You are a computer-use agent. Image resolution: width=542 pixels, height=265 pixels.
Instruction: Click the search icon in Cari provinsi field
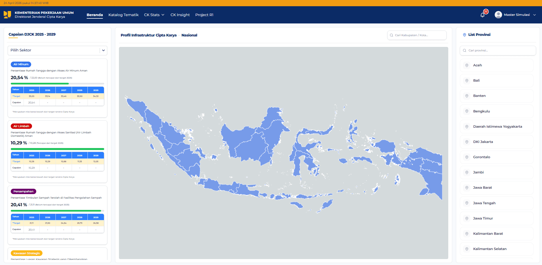[465, 51]
